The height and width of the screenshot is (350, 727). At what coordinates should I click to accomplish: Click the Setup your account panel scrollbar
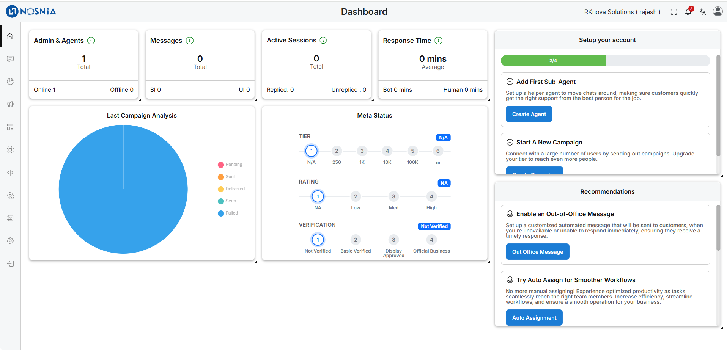point(718,106)
